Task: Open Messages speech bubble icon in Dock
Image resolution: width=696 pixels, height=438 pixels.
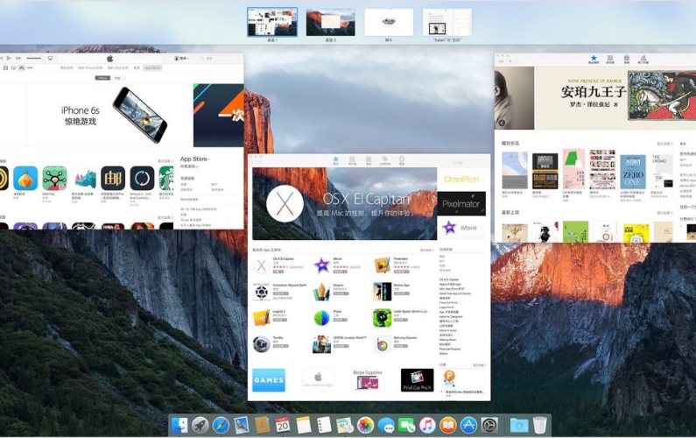Action: pos(386,425)
